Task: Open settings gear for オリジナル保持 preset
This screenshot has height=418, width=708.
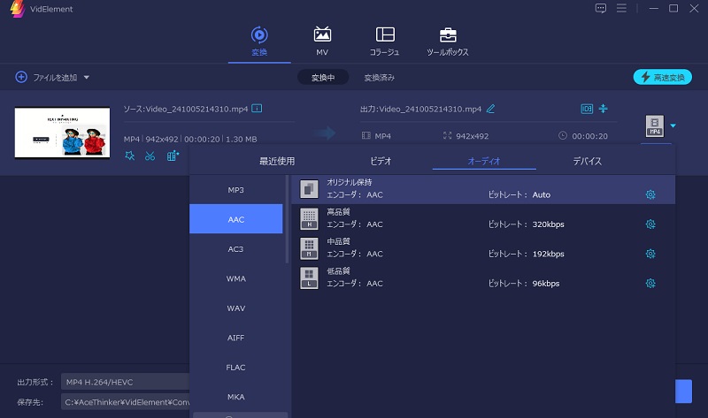Action: click(650, 194)
